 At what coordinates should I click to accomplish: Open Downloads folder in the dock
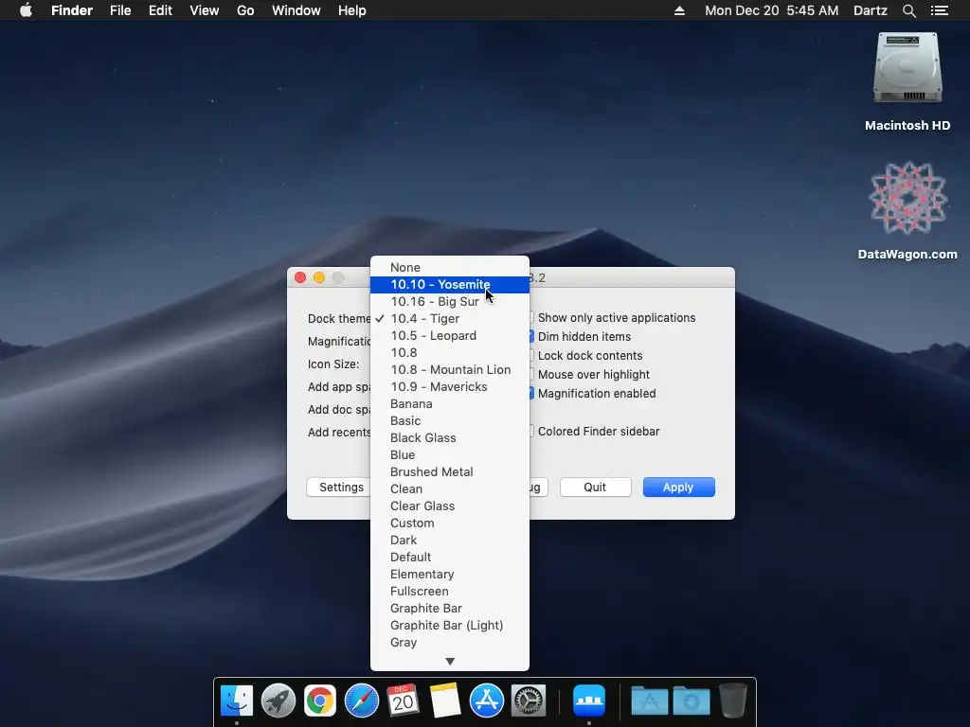point(691,701)
